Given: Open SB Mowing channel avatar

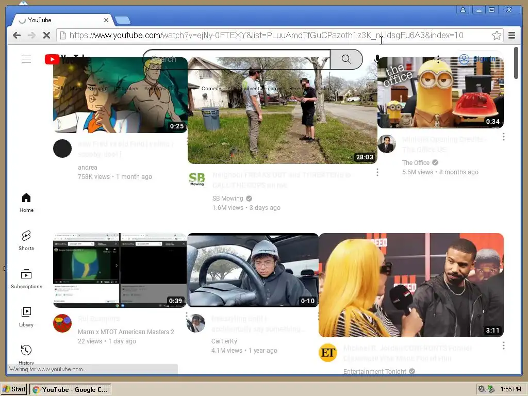Looking at the screenshot, I should pyautogui.click(x=197, y=179).
